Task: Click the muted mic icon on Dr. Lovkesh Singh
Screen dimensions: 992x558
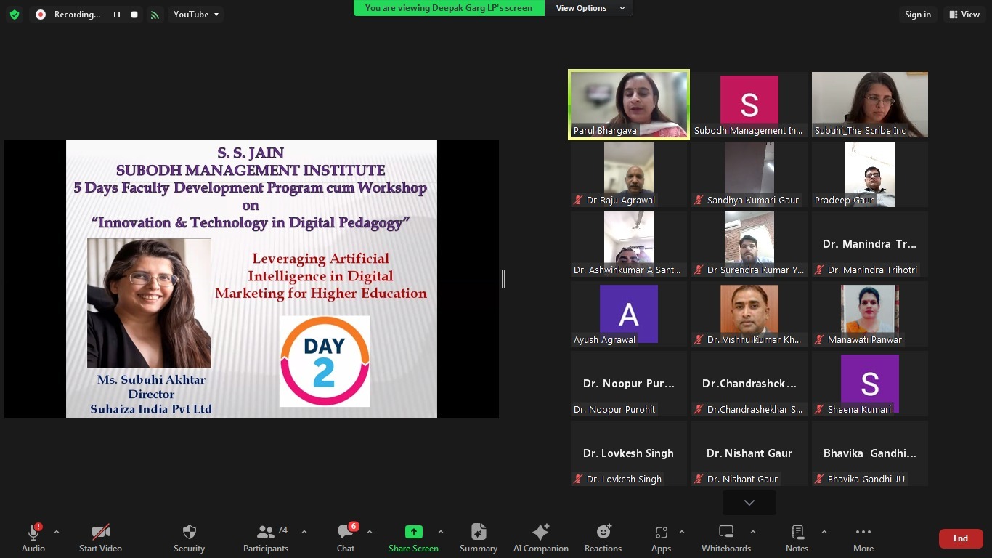Action: (x=579, y=480)
